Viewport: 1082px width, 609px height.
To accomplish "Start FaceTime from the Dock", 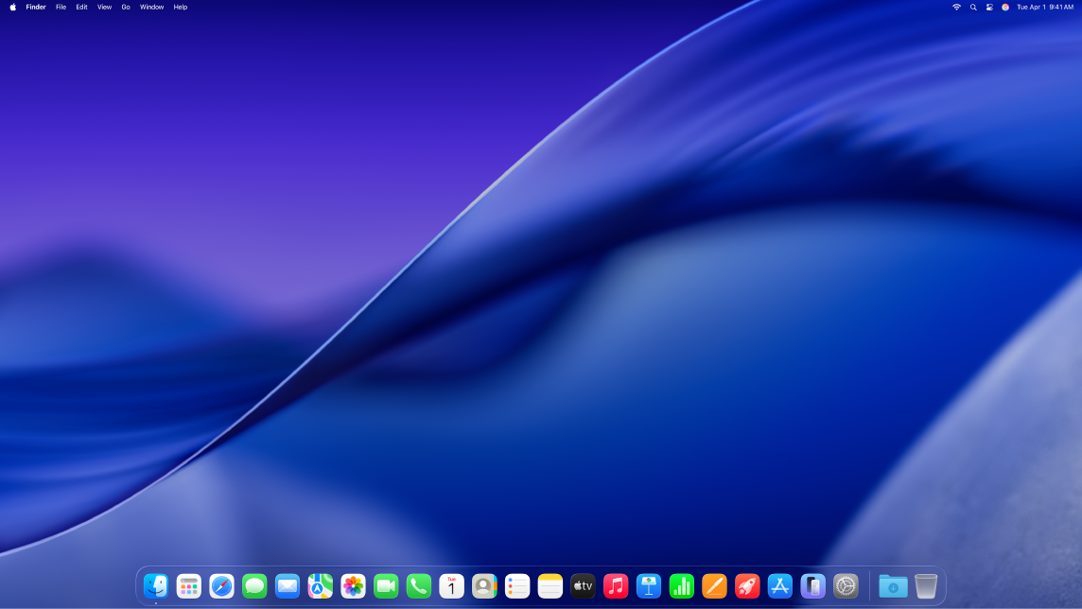I will (385, 586).
